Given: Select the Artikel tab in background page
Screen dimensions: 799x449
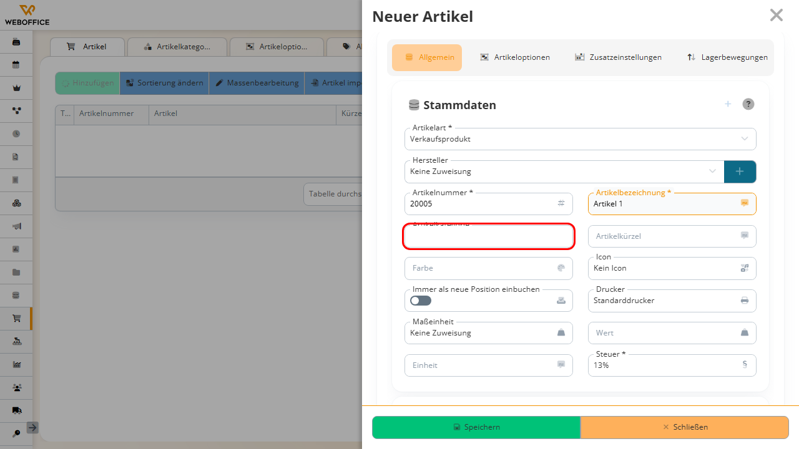Looking at the screenshot, I should click(x=87, y=47).
